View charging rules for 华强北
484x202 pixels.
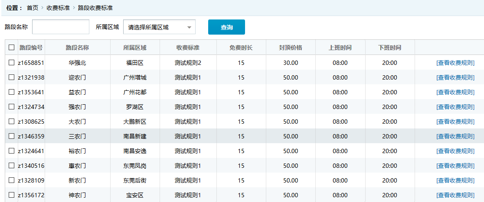(x=455, y=63)
